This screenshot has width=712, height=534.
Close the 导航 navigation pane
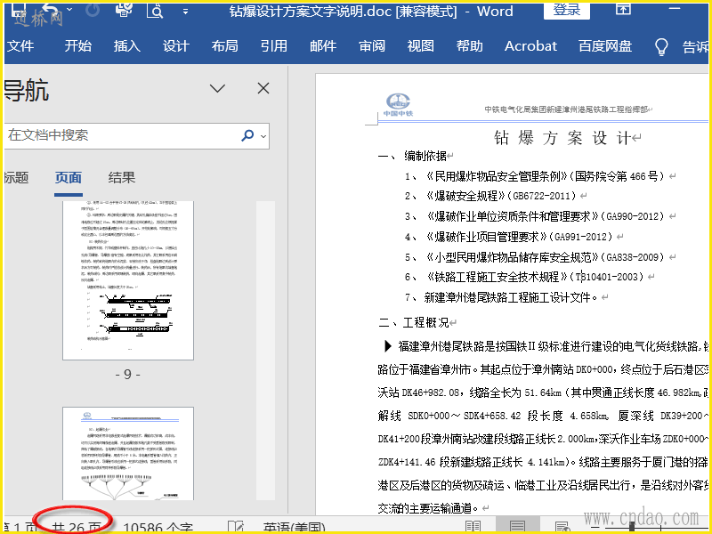pos(263,88)
